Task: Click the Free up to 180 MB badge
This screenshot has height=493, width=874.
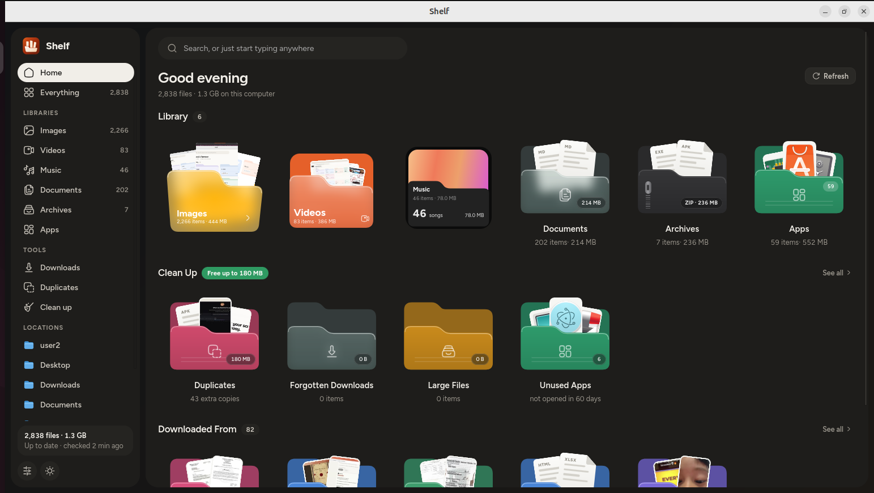Action: click(235, 273)
